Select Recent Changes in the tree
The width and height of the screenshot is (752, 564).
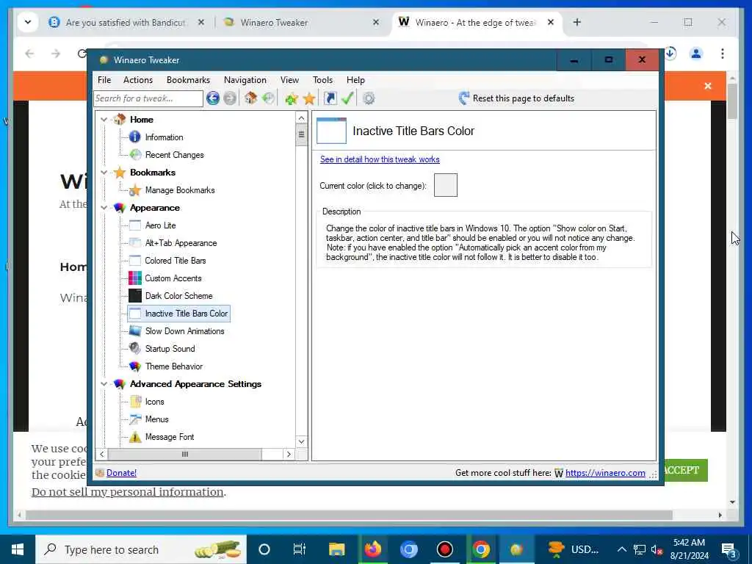[x=175, y=155]
